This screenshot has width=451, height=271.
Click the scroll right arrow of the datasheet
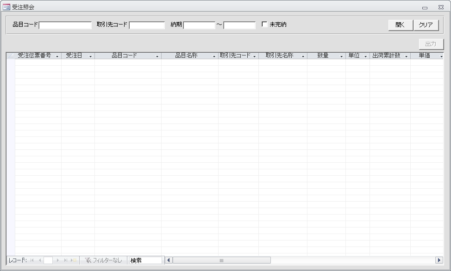point(439,260)
